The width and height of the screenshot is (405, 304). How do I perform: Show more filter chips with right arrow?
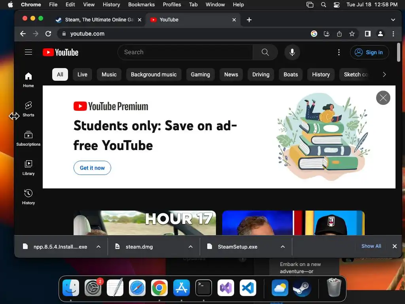[x=384, y=74]
